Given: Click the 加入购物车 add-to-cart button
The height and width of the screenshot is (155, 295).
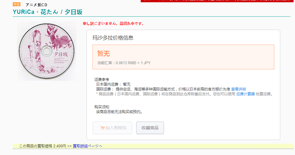Looking at the screenshot, I should point(112,128).
